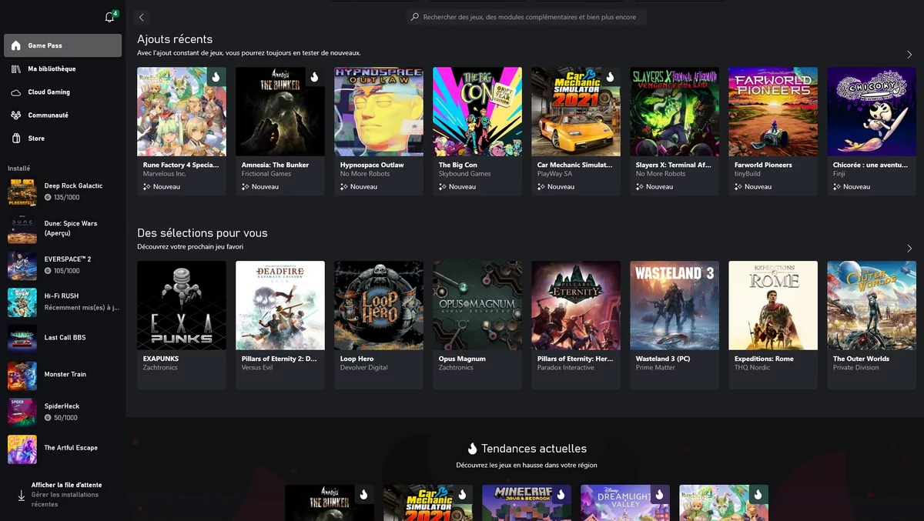This screenshot has height=521, width=924.
Task: Click in the search games field
Action: (527, 17)
